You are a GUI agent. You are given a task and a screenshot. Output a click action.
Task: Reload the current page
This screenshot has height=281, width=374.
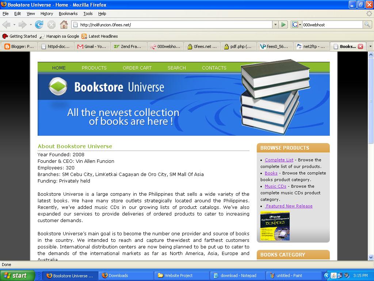point(38,25)
